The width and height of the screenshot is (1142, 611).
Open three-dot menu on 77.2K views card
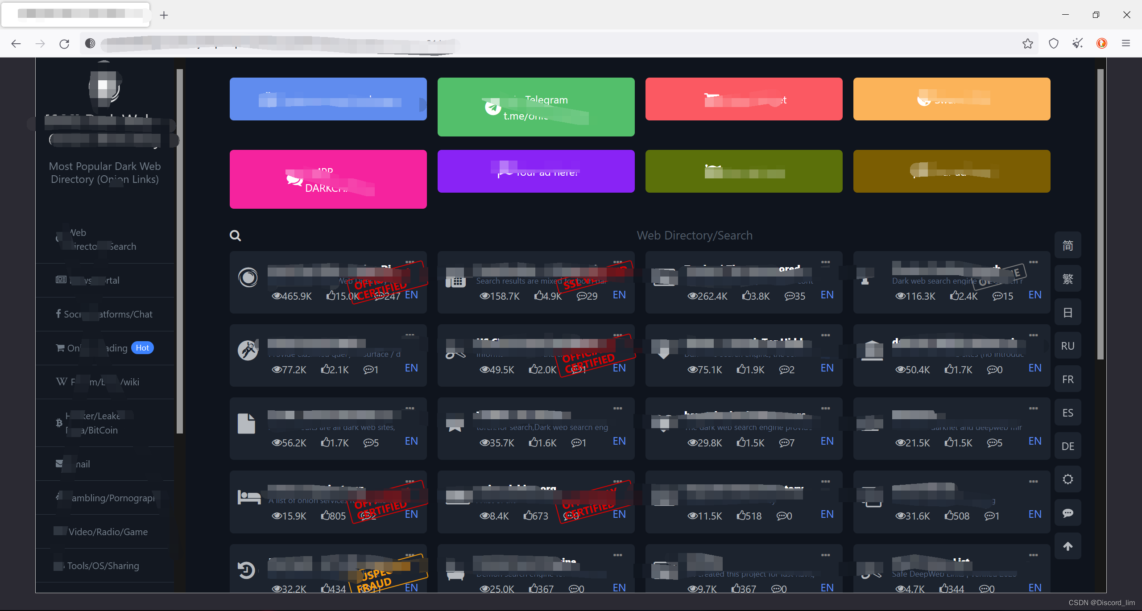[x=410, y=335]
